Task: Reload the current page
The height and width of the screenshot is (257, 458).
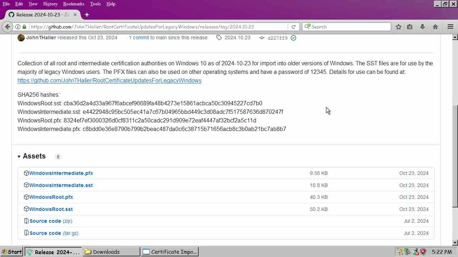Action: (x=293, y=27)
